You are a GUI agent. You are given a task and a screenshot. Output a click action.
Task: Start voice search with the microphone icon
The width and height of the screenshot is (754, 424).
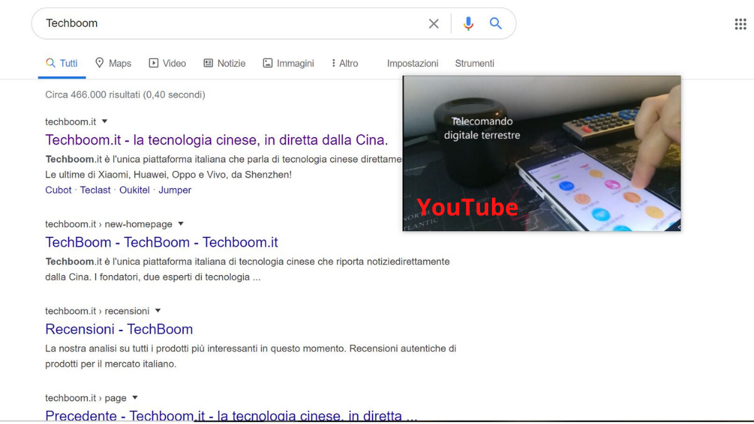(x=468, y=24)
